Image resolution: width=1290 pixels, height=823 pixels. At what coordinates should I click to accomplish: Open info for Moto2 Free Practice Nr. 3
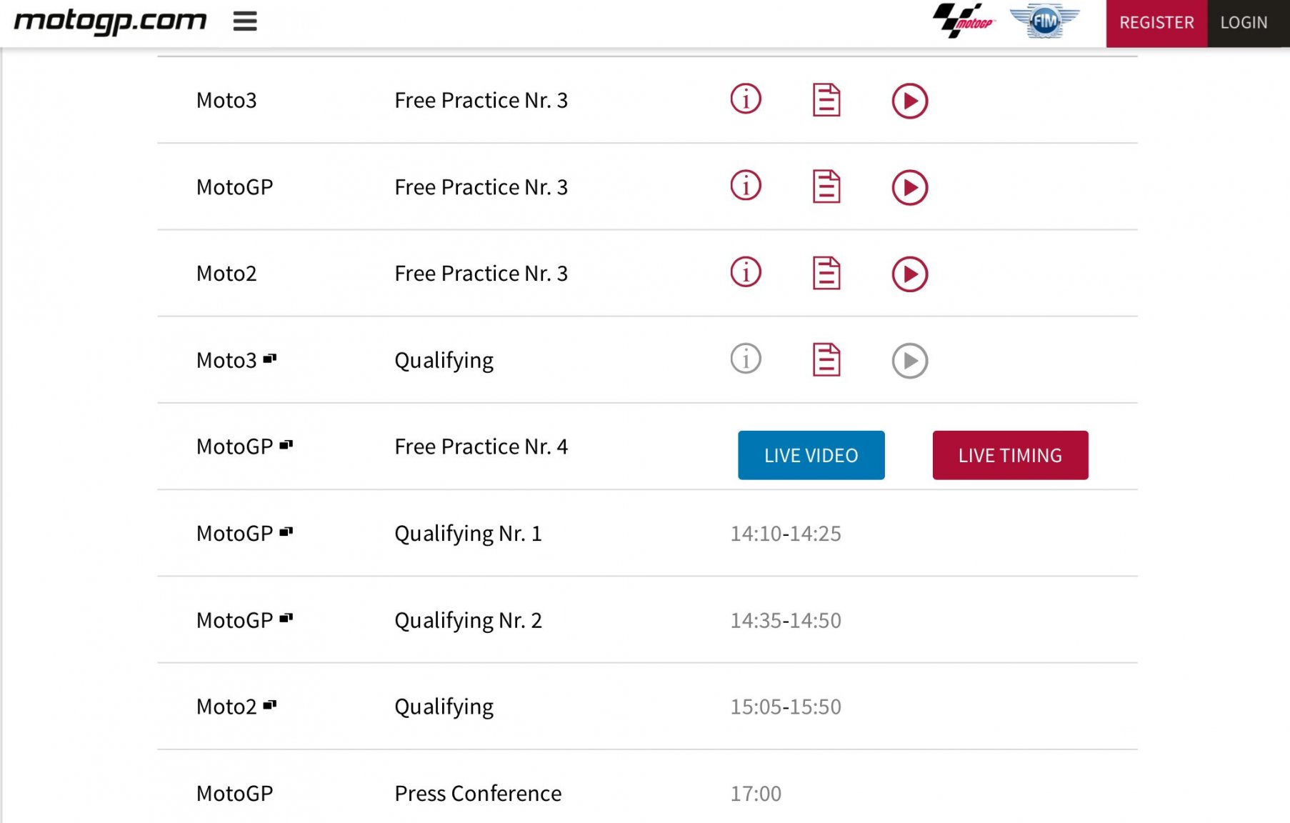point(746,272)
